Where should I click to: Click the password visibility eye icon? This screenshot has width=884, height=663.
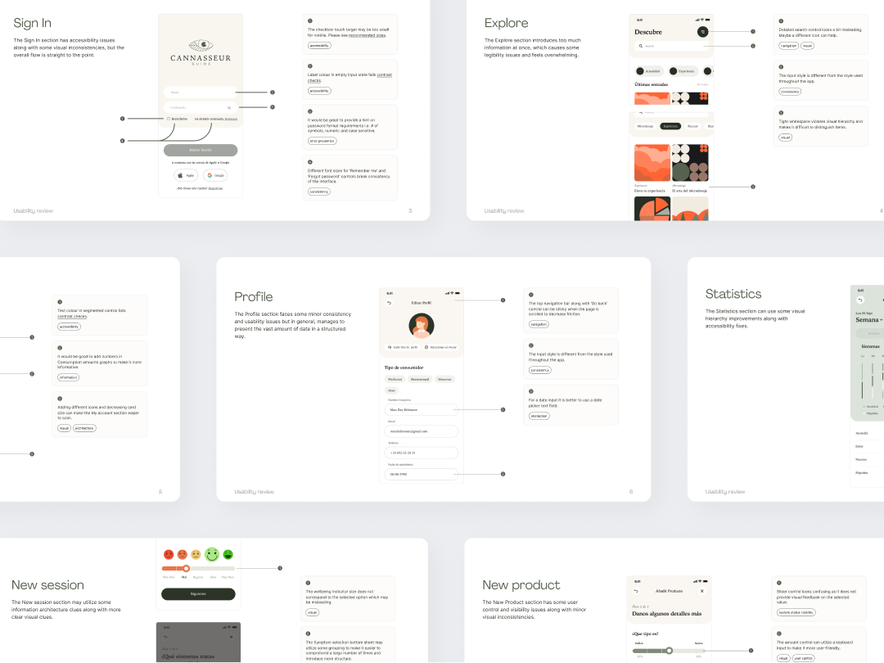click(229, 107)
